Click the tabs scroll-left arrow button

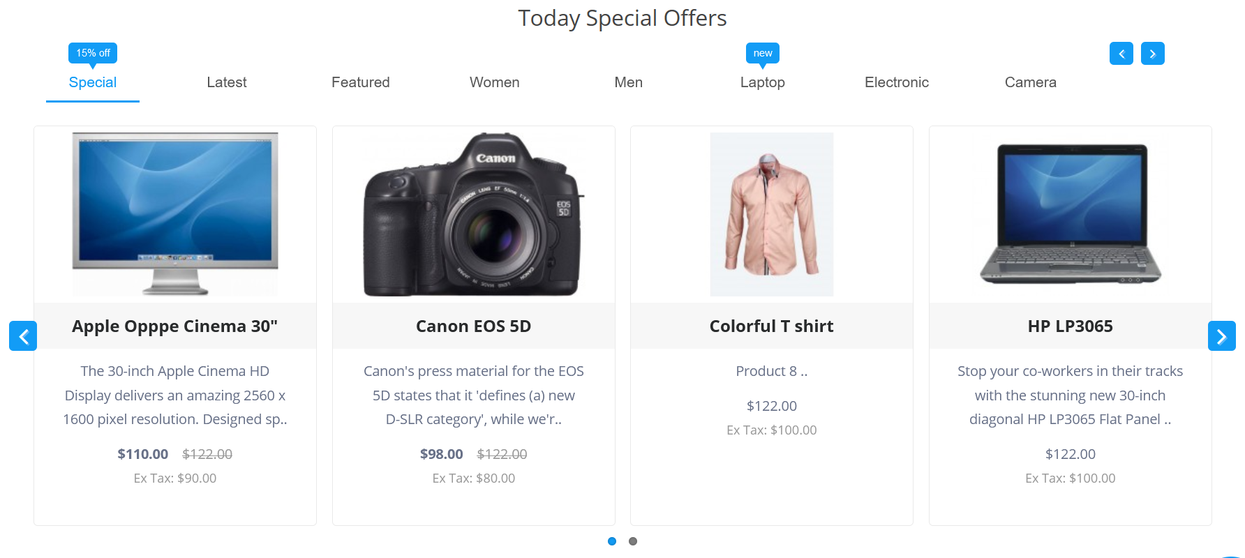coord(1121,54)
